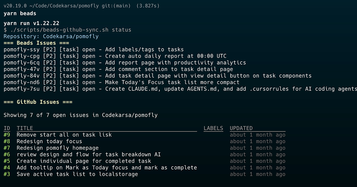Click the 'v20.19.0' node version text
Image resolution: width=357 pixels, height=187 pixels.
[15, 6]
